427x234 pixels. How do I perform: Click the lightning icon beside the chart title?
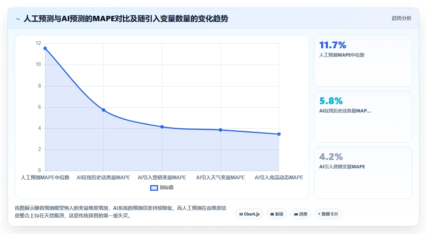(18, 19)
